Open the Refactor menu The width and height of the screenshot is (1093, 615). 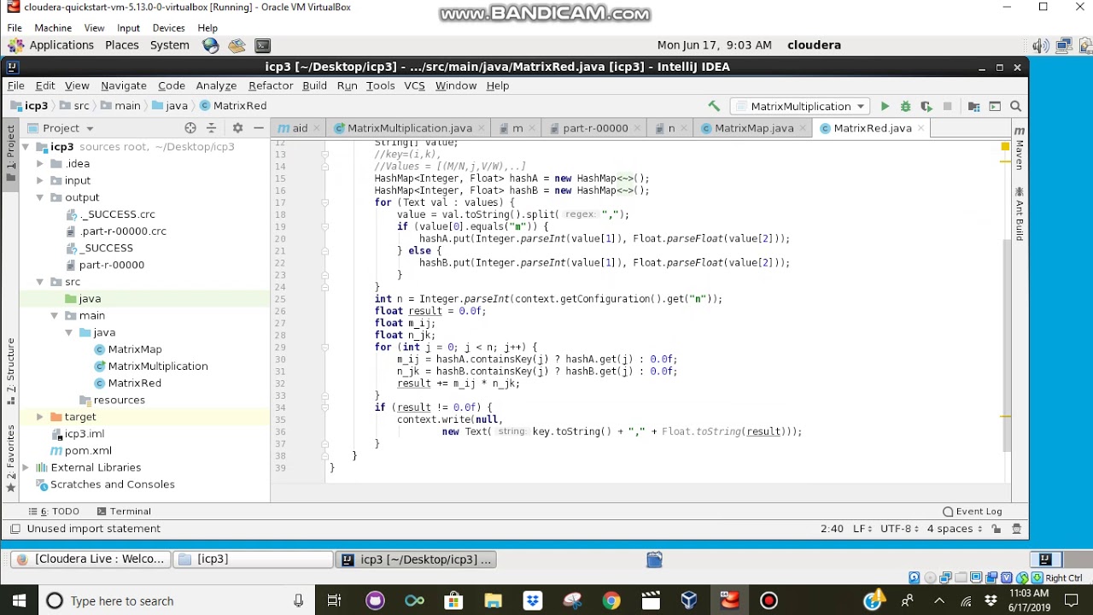[x=271, y=85]
